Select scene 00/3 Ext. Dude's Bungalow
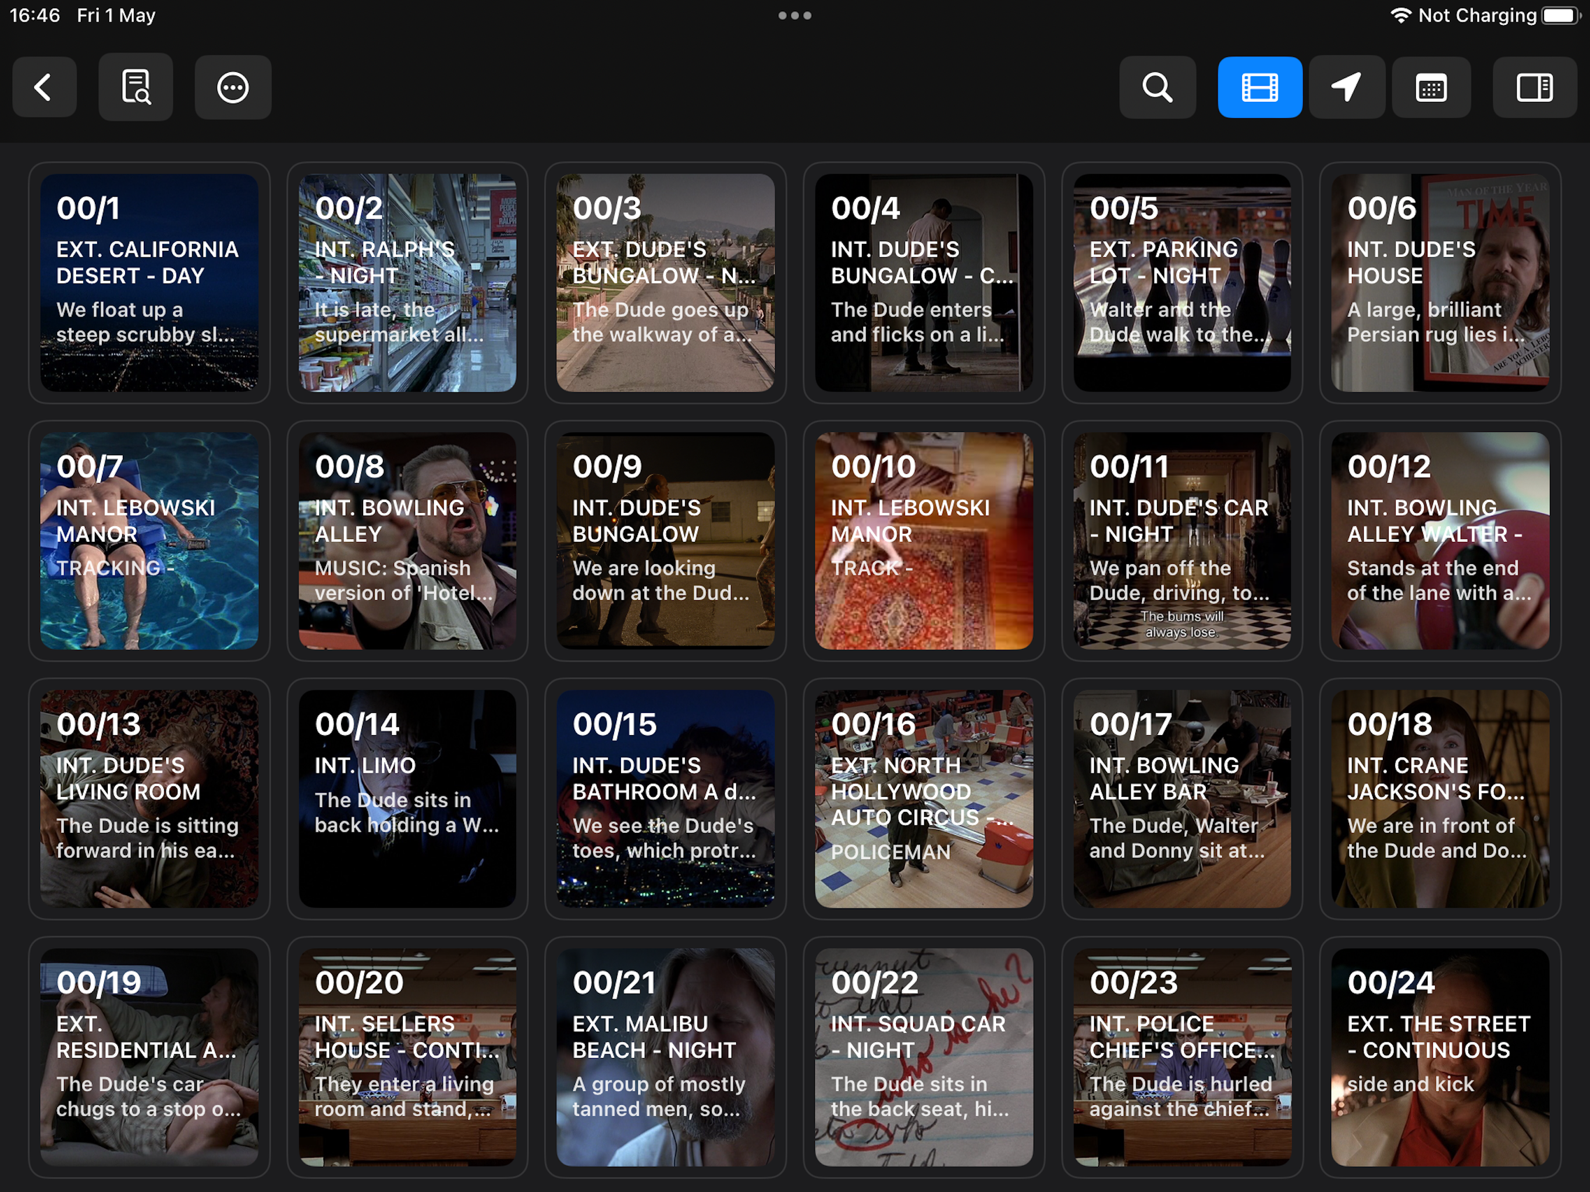Screen dimensions: 1590x1192 (x=666, y=282)
